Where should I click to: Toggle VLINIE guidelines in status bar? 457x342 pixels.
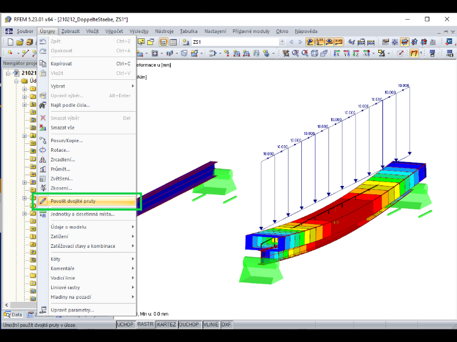(x=211, y=324)
